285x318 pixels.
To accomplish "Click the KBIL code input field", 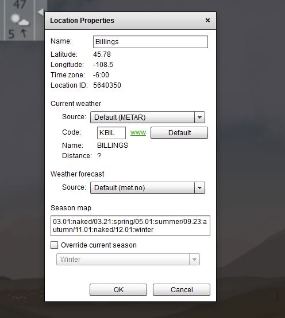I will [x=111, y=133].
